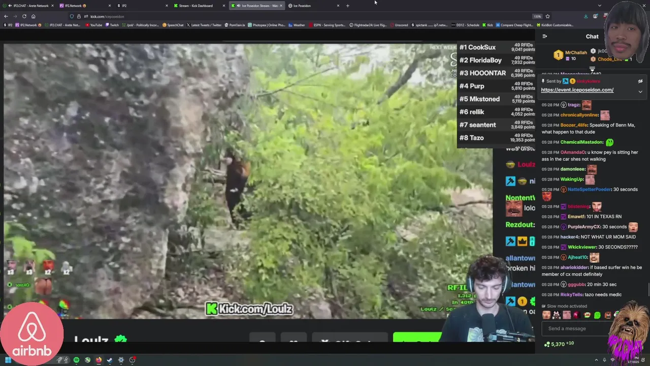Open the list all tabs dropdown
650x366 pixels.
pos(599,6)
